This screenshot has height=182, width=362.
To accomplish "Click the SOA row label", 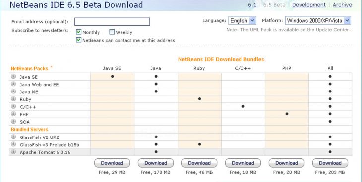I will click(25, 122).
